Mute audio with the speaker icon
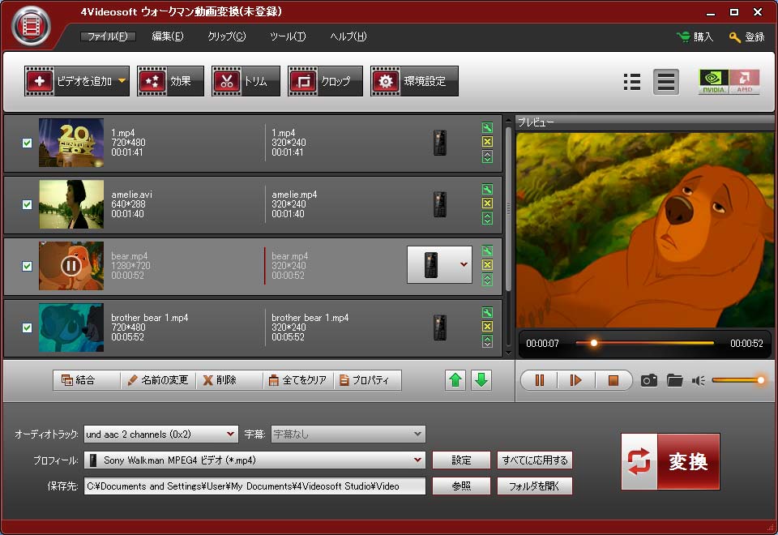Viewport: 778px width, 535px height. 698,380
